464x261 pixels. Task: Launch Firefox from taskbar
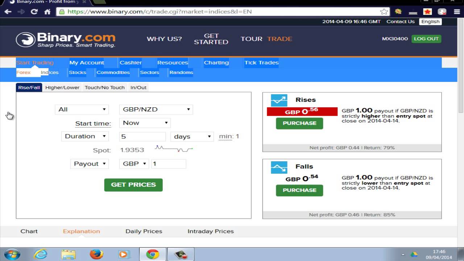pyautogui.click(x=96, y=254)
